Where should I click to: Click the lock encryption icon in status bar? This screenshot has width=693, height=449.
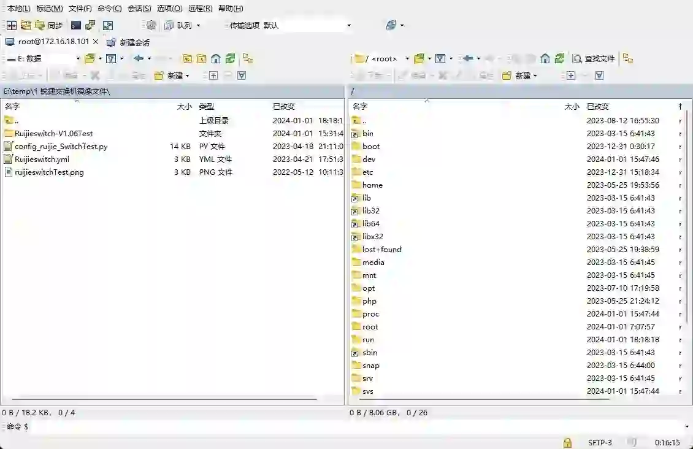567,442
